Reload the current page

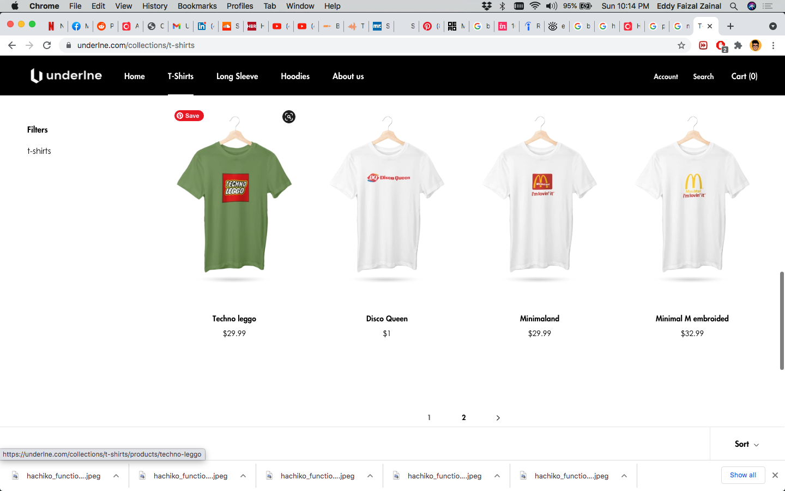(47, 45)
